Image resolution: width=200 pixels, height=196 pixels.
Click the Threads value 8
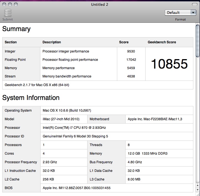click(x=129, y=145)
